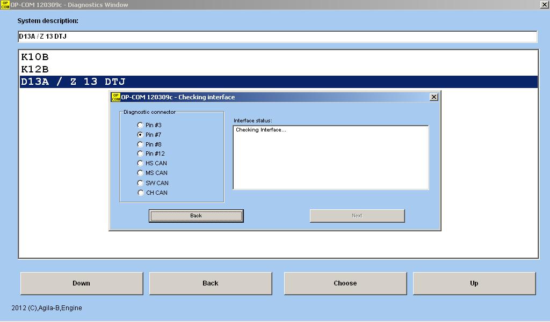Select the Pin #3 radio button

pos(140,125)
